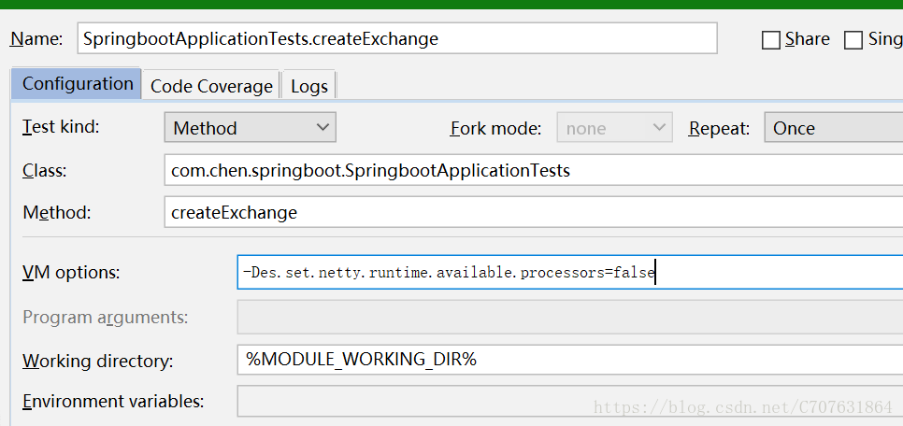Image resolution: width=903 pixels, height=426 pixels.
Task: Click the Program arguments field
Action: 570,318
